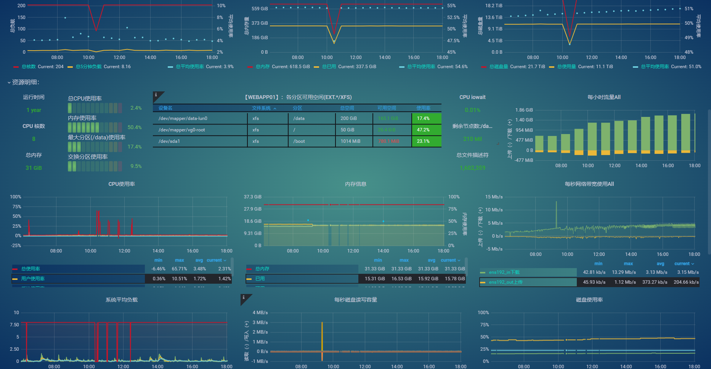Screen dimensions: 711x369
Task: Toggle 总平均使用率 series with Current 54.6%
Action: [x=421, y=67]
